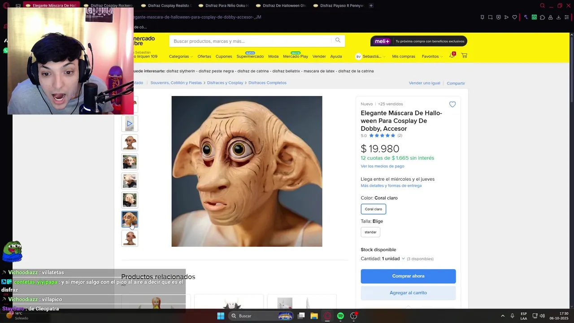Click the Opera pinboard pin icon
The height and width of the screenshot is (323, 574).
[x=482, y=17]
